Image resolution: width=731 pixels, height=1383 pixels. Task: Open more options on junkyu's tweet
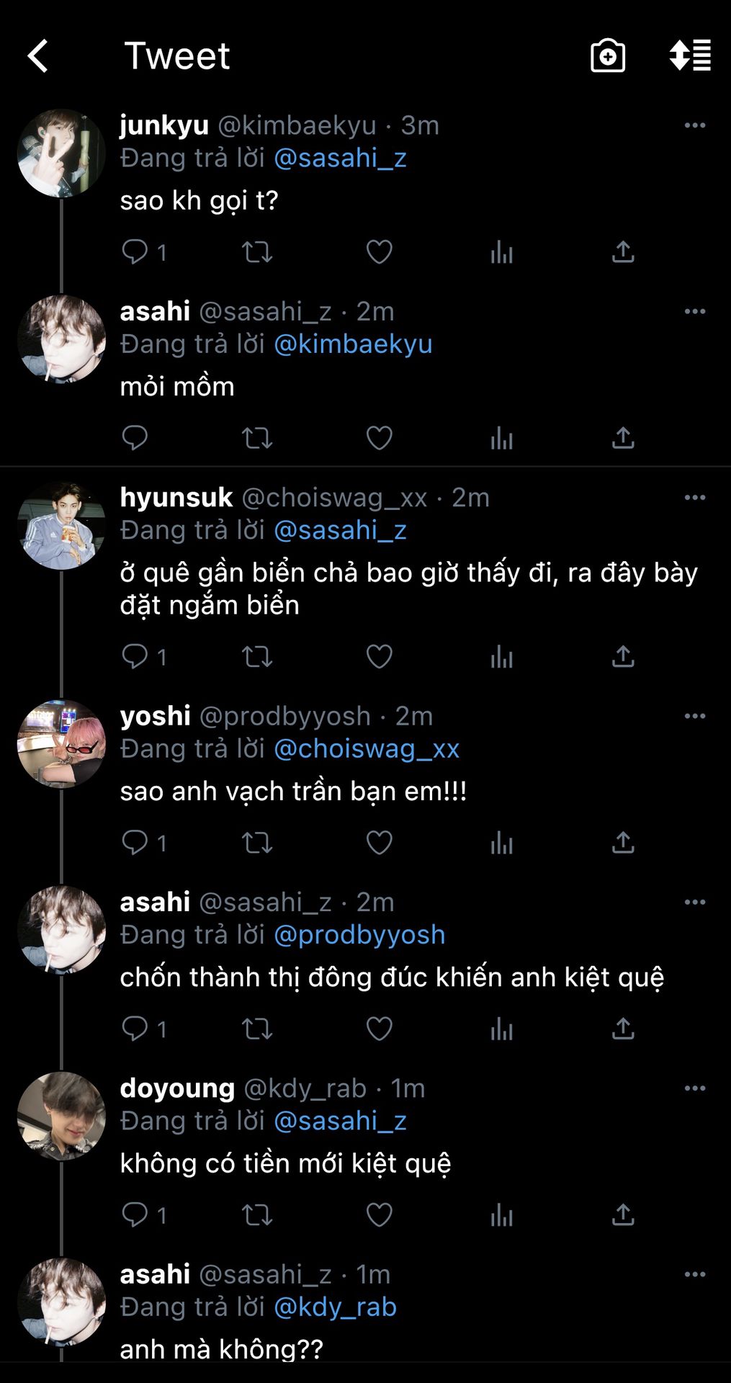pyautogui.click(x=694, y=125)
